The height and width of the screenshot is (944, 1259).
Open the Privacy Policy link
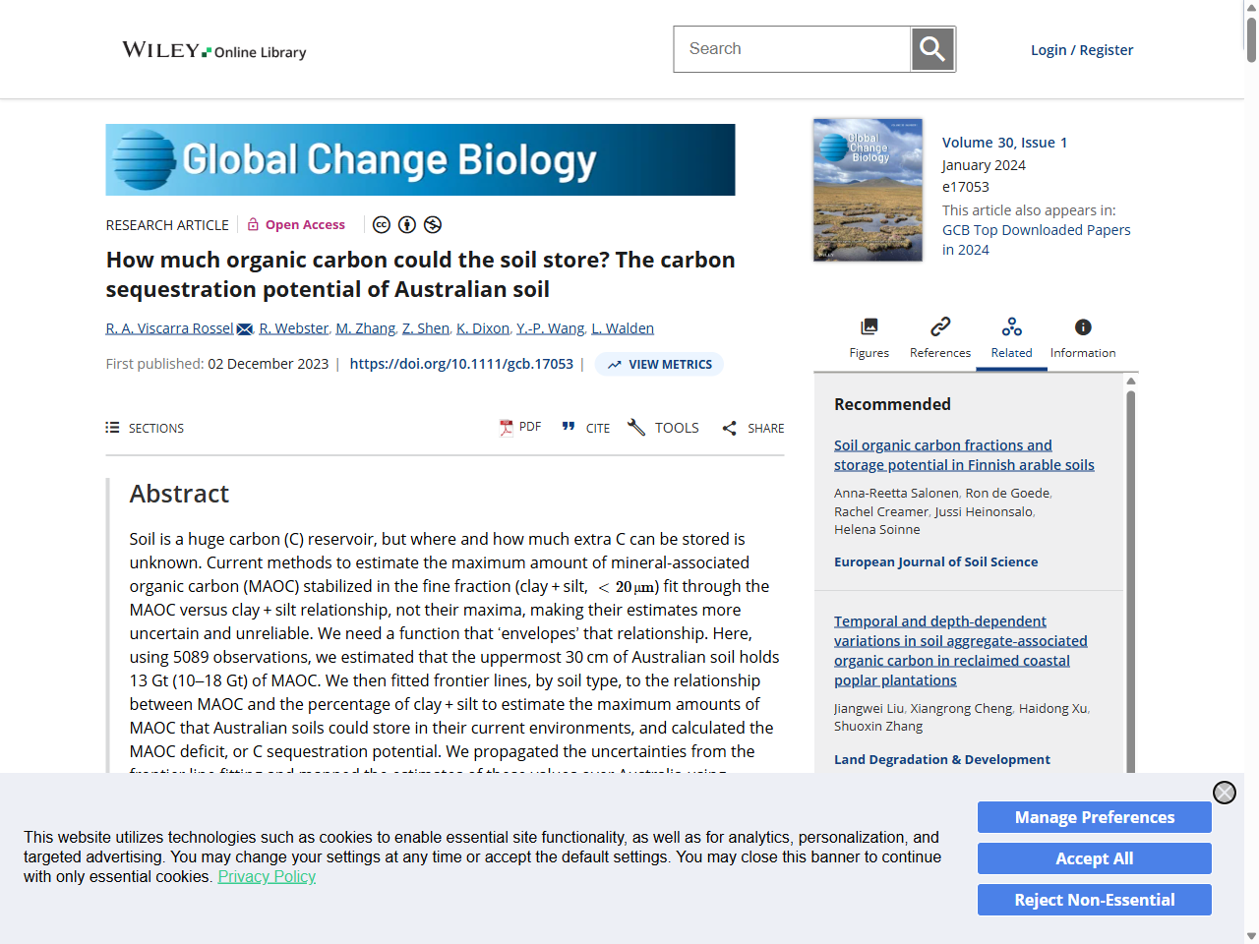coord(267,876)
